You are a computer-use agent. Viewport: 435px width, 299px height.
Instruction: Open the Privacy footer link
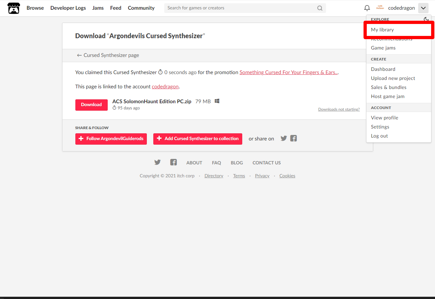(x=262, y=176)
